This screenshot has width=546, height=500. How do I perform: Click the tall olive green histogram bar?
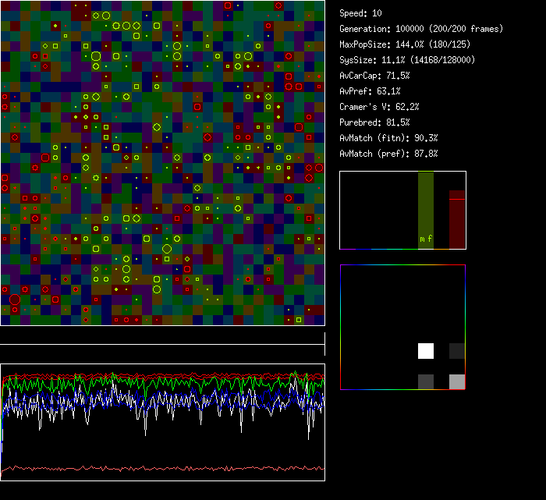click(x=426, y=207)
